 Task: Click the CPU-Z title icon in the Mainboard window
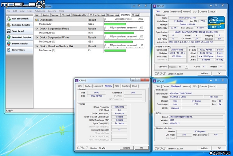pyautogui.click(x=154, y=81)
